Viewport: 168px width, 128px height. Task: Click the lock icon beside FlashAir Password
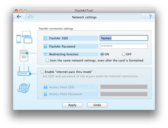coord(46,46)
